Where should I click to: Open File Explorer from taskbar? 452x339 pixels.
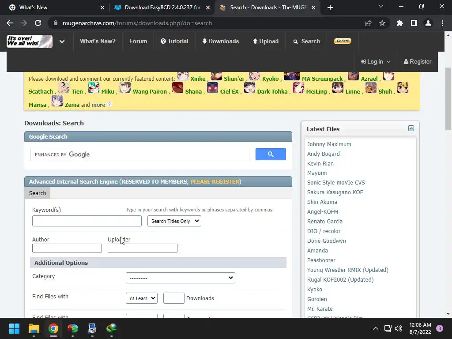[34, 328]
